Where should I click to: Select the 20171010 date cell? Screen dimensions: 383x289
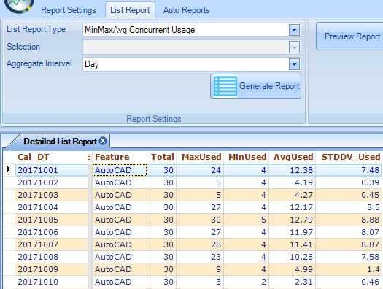52,282
